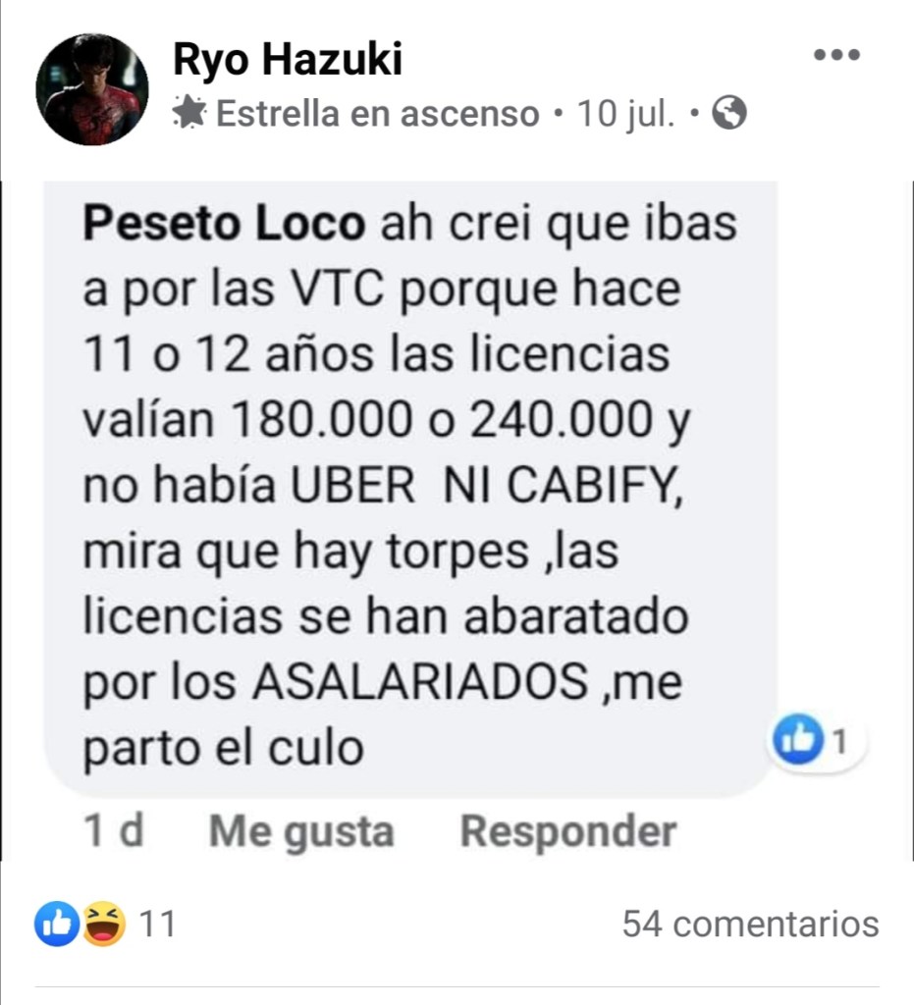Click the comment's like reaction icon

[x=798, y=739]
